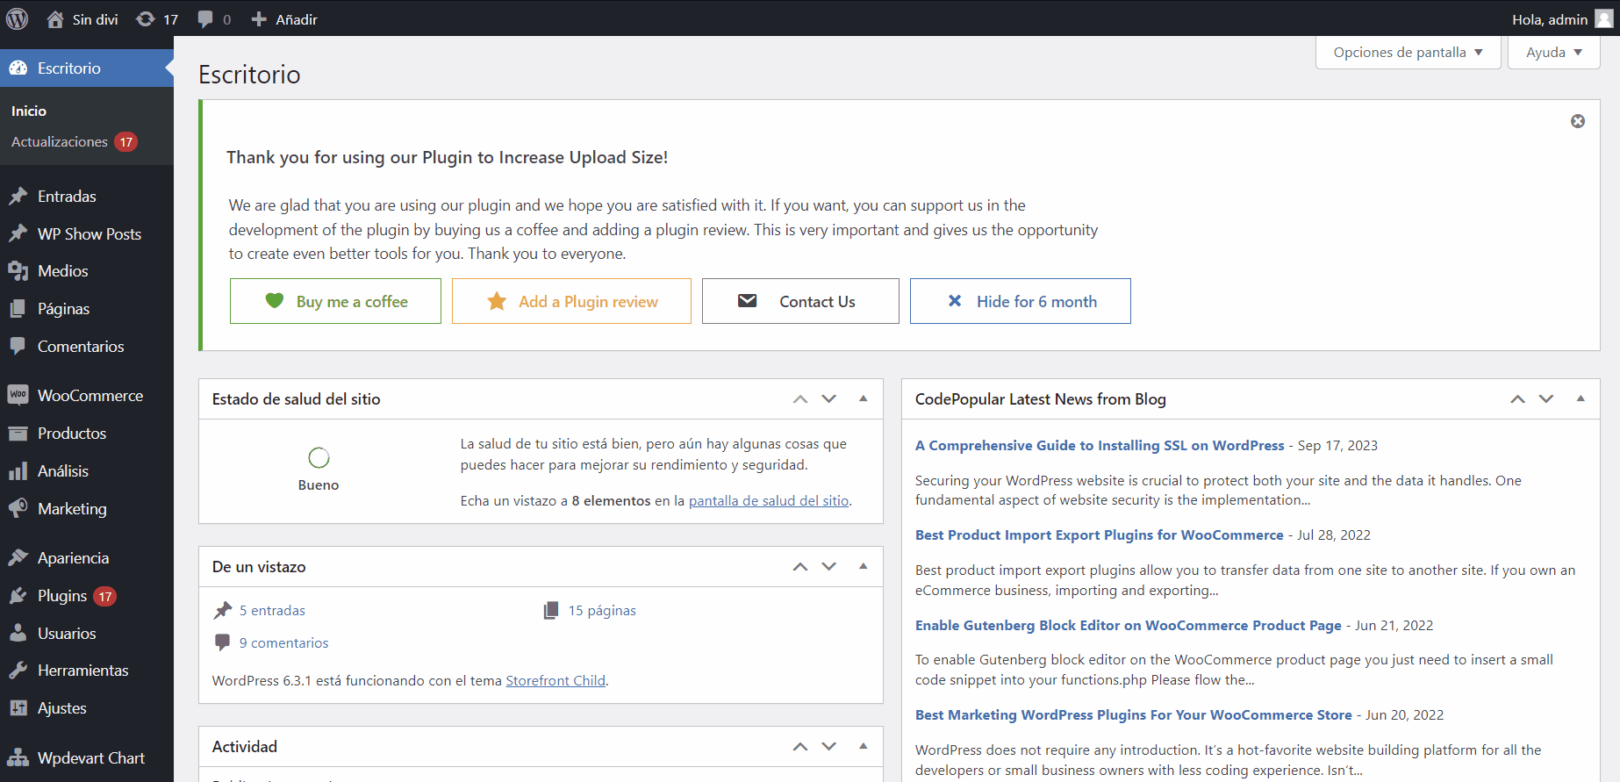
Task: Click the WordPress logo in admin bar
Action: [x=18, y=18]
